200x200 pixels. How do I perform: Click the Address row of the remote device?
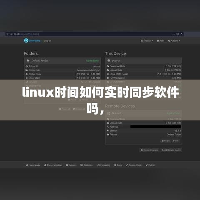click(x=144, y=127)
